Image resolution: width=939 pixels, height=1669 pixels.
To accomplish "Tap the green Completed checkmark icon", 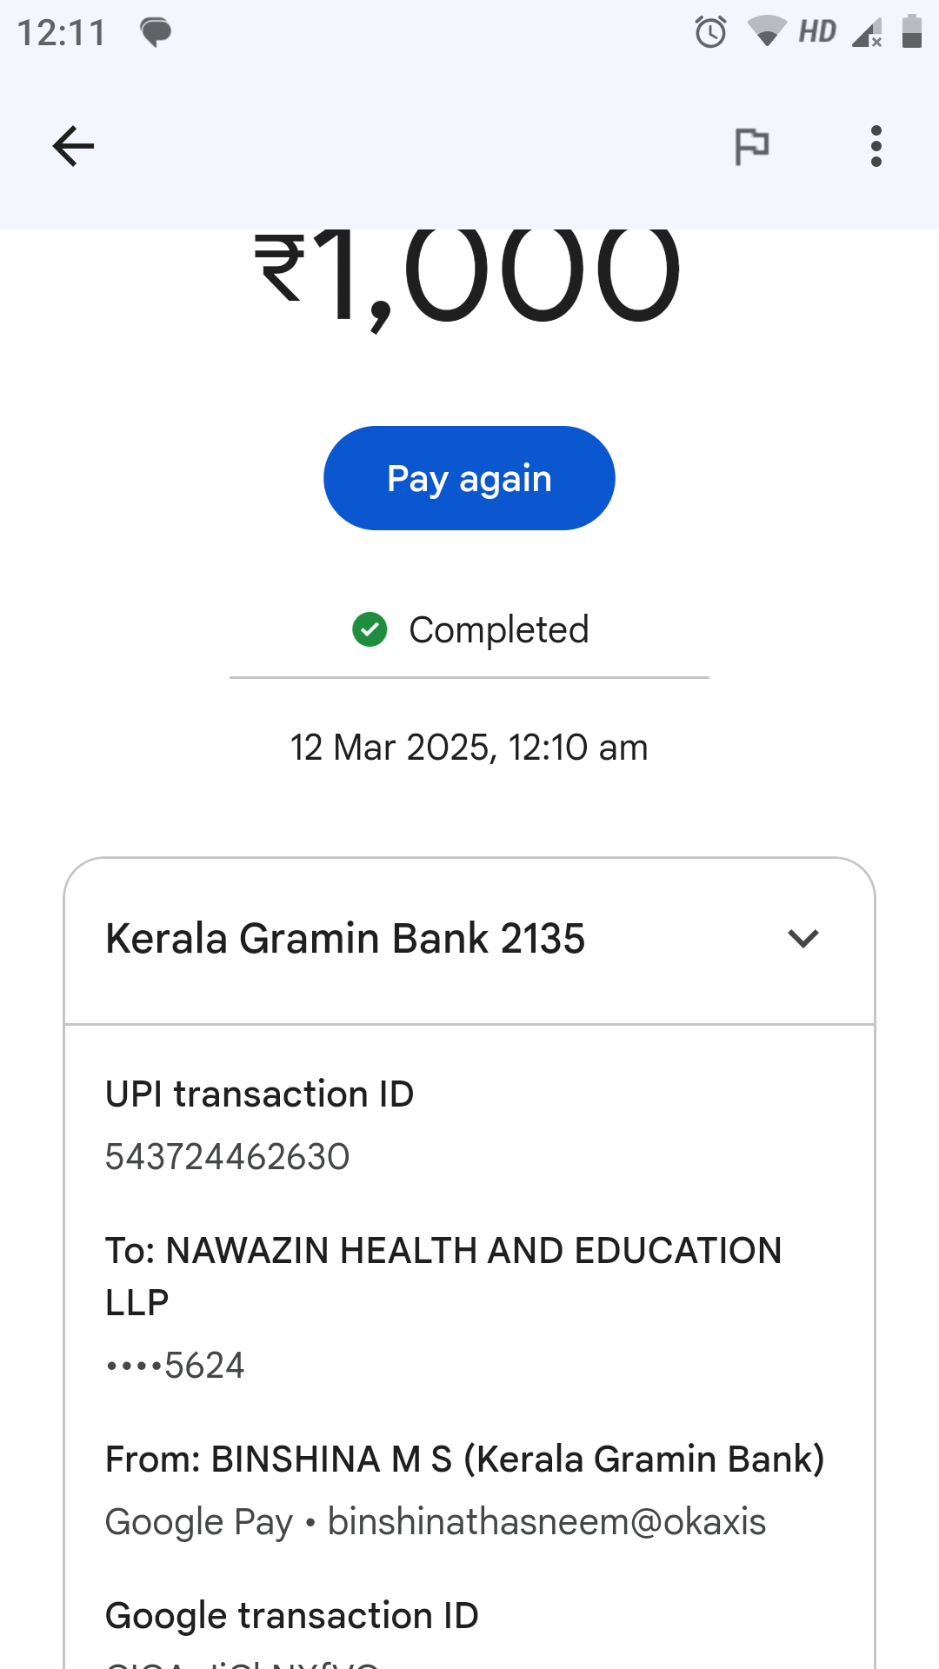I will coord(370,629).
